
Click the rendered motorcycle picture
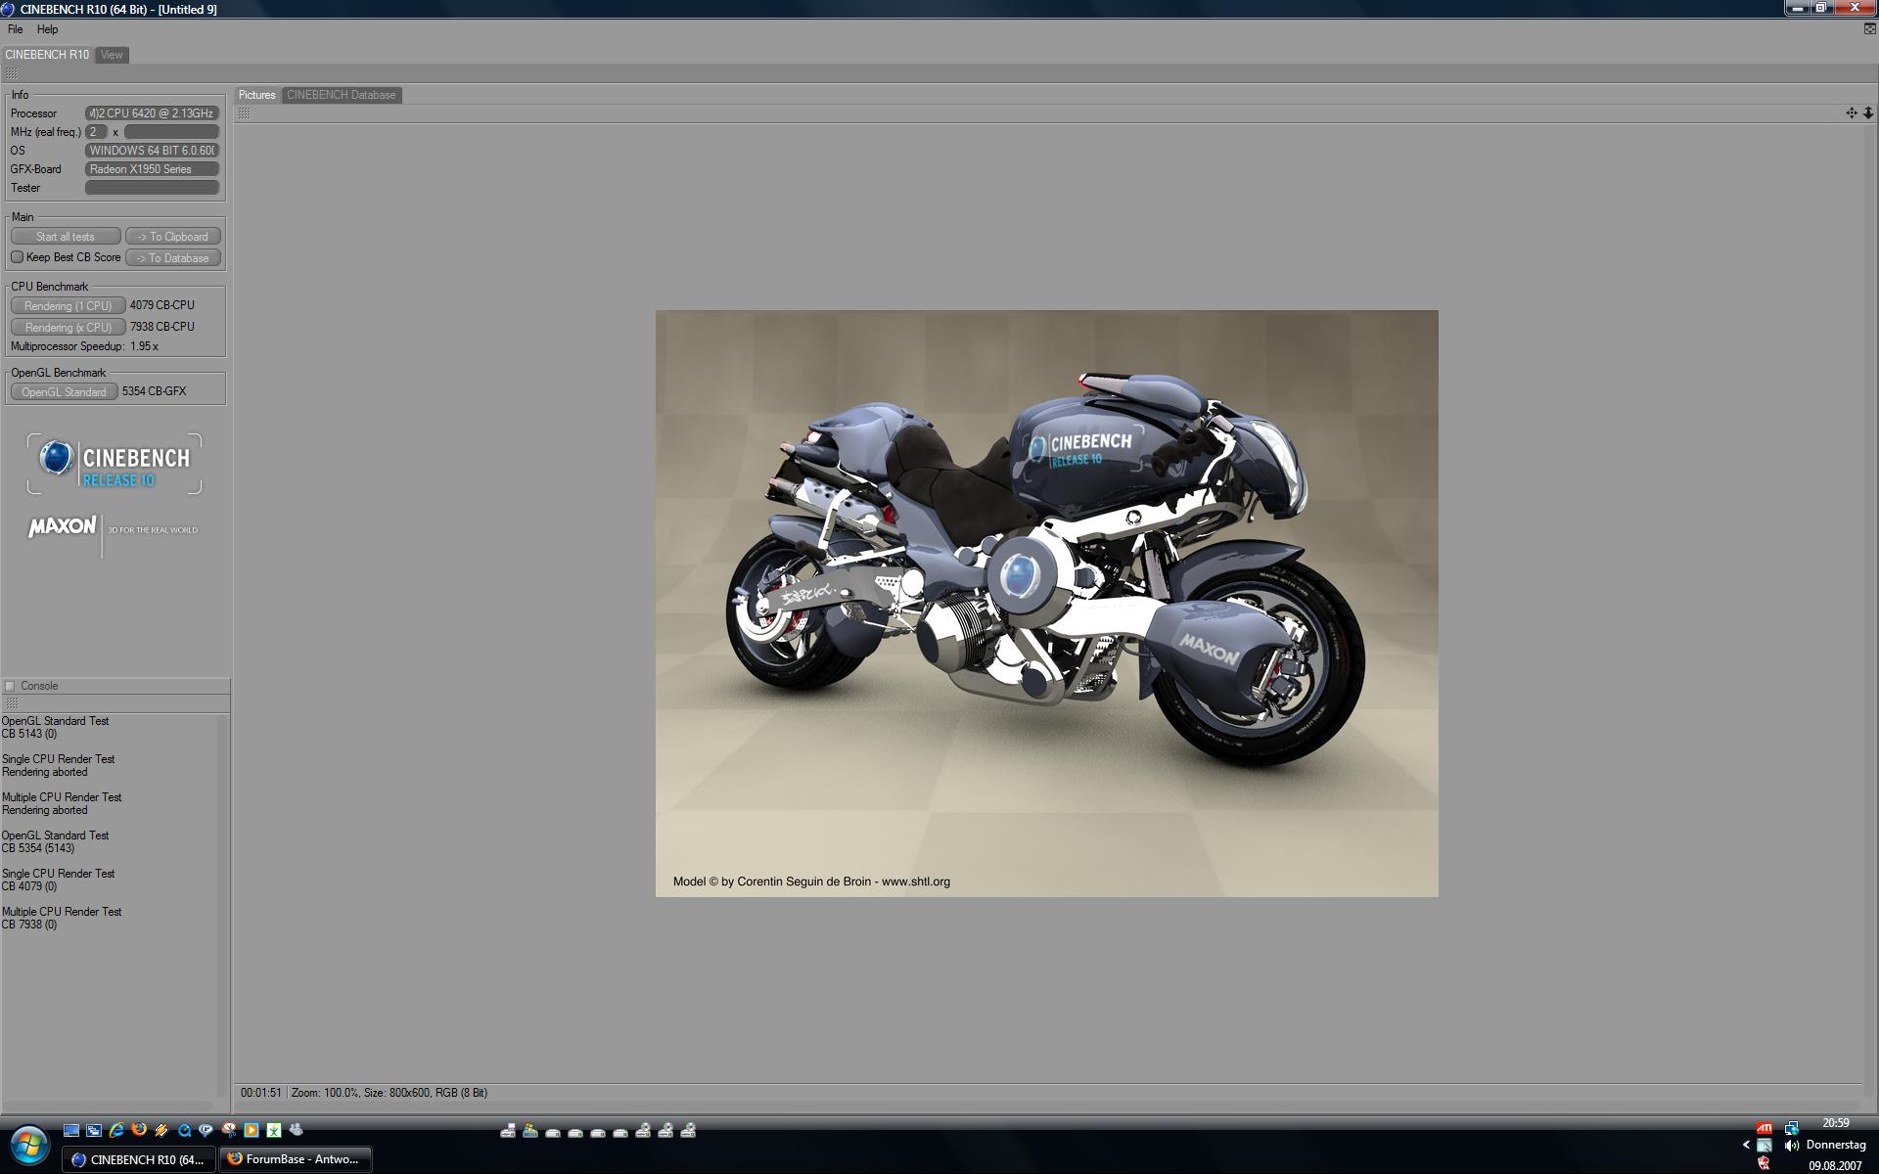coord(1046,603)
